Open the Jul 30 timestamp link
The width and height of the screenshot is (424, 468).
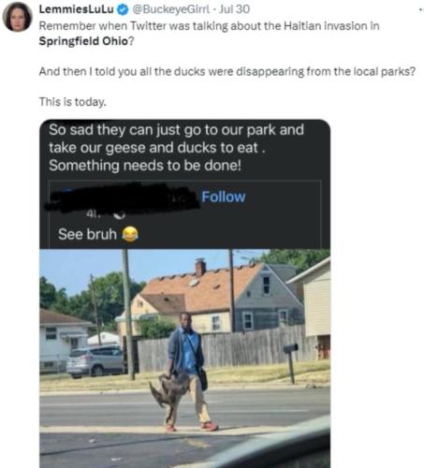coord(234,9)
